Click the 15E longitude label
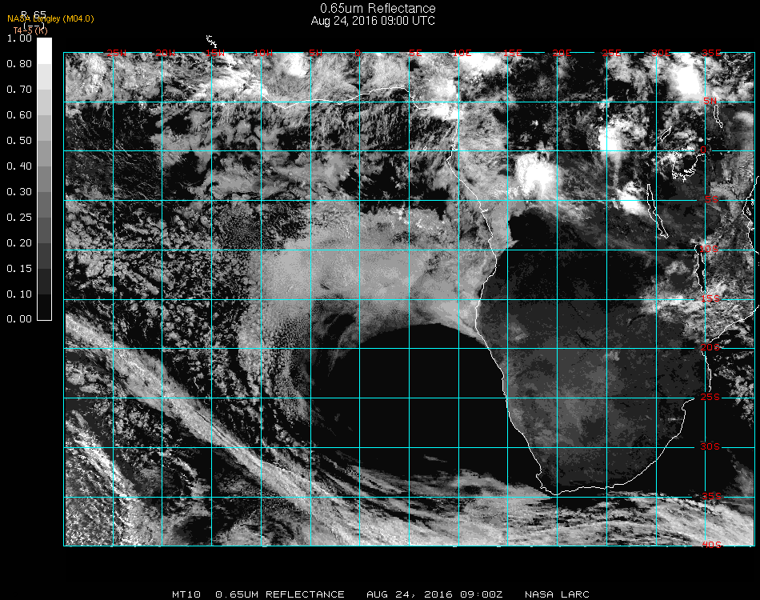The width and height of the screenshot is (760, 600). 512,53
